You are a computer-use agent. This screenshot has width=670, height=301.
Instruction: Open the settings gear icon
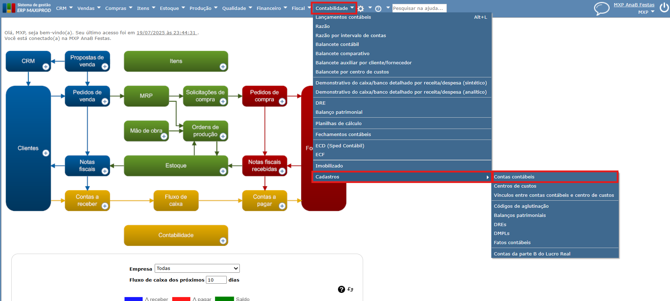point(361,8)
